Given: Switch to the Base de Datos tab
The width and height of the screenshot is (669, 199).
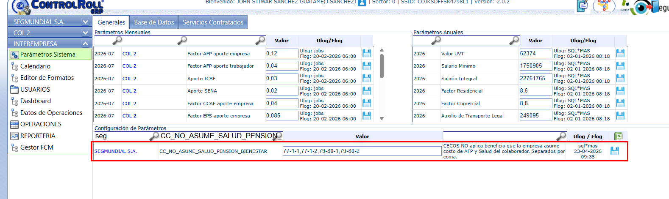Looking at the screenshot, I should 154,22.
